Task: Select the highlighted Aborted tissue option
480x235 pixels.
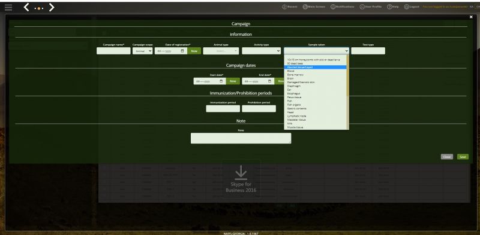Action: [x=316, y=67]
